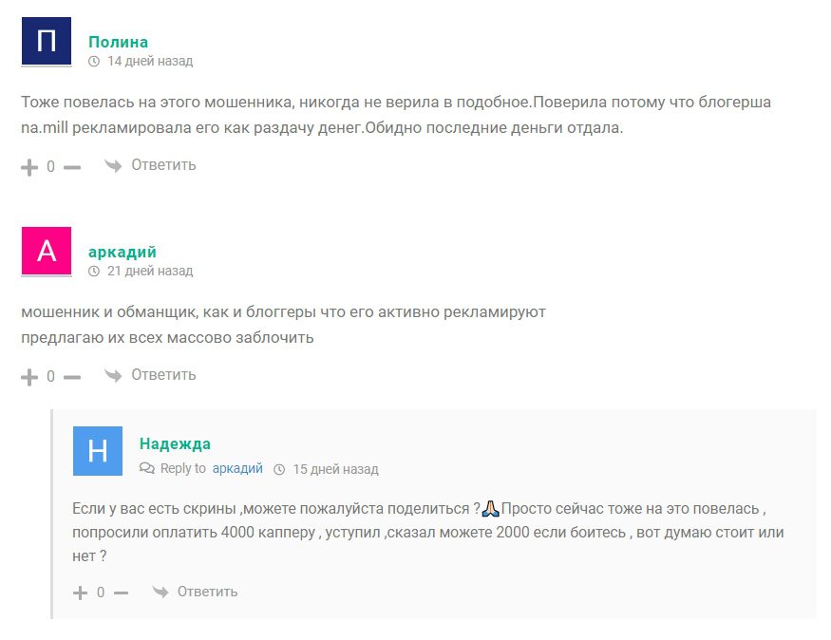Click the '14 дней назад' timestamp

click(150, 61)
